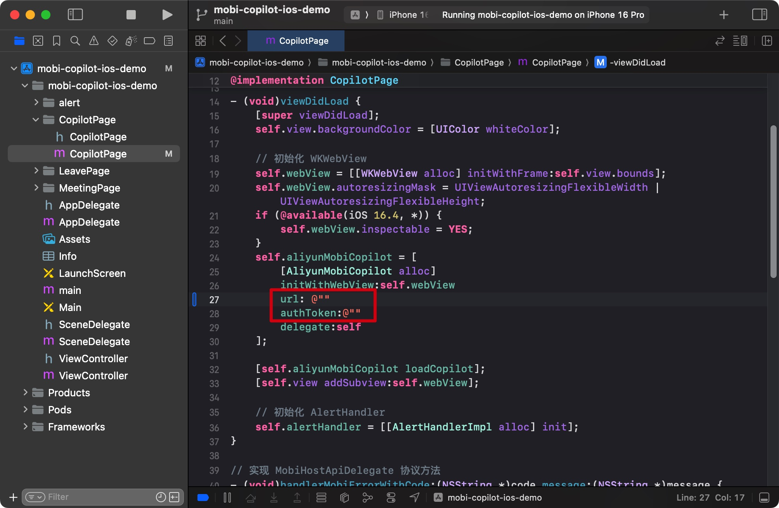Click the Run (play) button

point(167,15)
